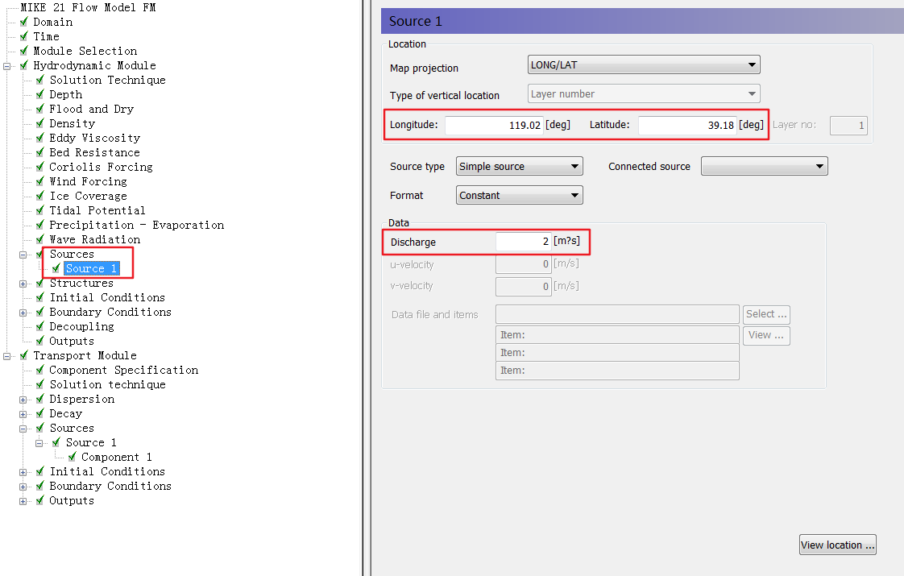Open Coriolis Forcing settings
Viewport: 904px width, 576px height.
click(x=101, y=167)
